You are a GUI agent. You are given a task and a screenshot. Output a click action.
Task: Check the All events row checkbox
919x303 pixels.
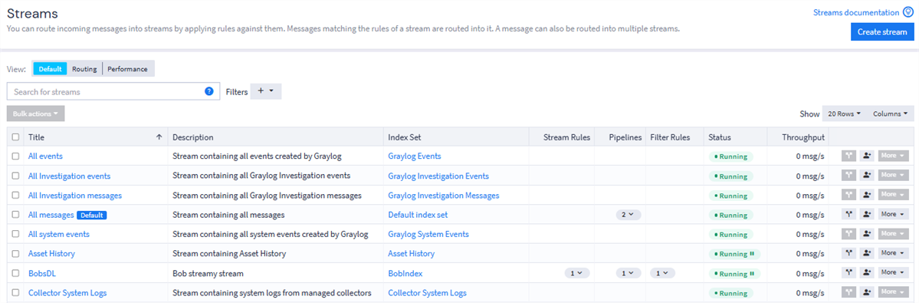(16, 156)
